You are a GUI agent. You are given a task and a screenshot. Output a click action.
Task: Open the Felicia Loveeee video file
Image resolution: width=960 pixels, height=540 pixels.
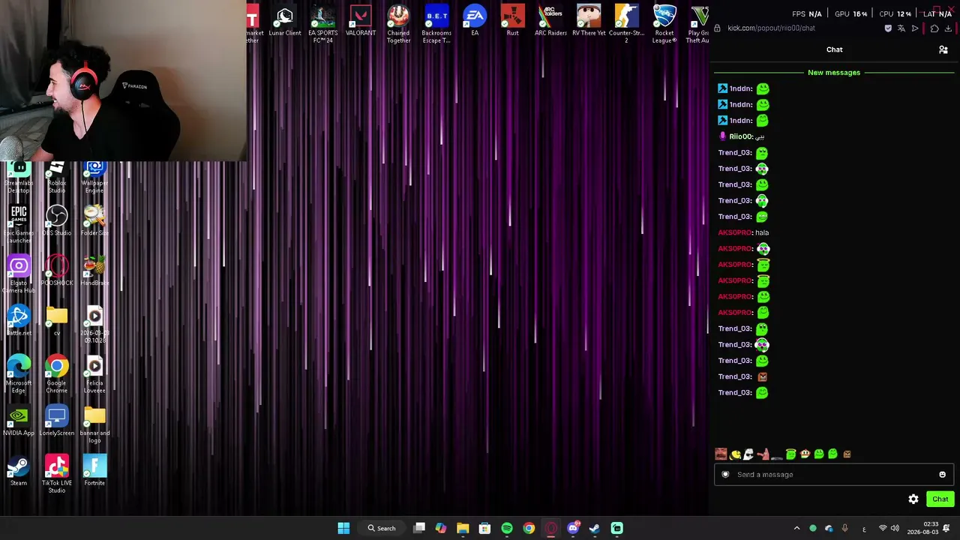click(x=94, y=375)
